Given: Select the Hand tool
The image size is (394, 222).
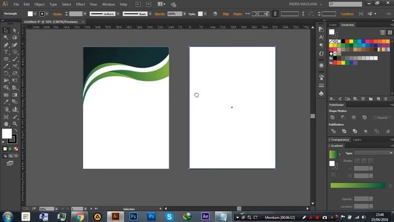Looking at the screenshot, I should click(6, 124).
